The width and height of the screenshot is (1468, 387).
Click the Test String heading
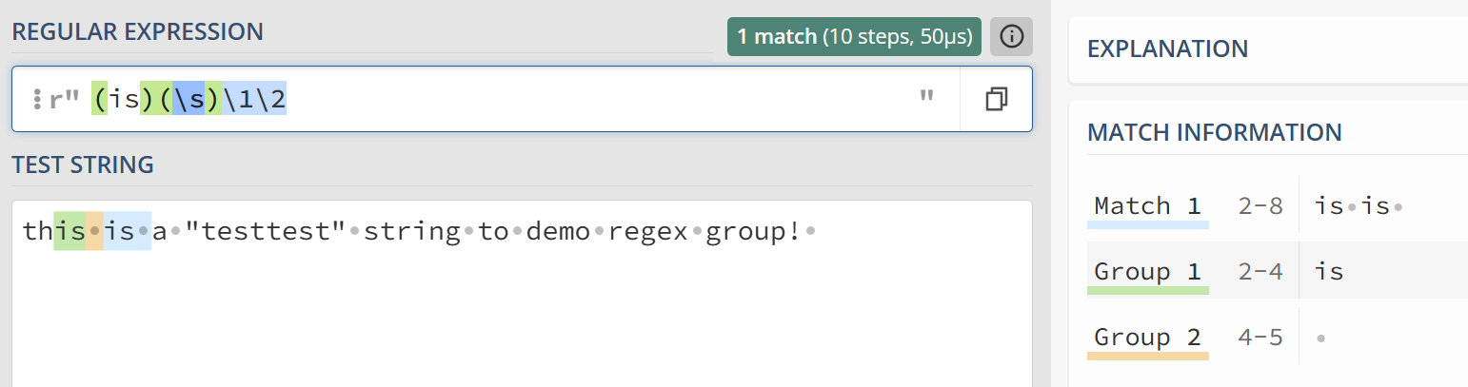tap(83, 164)
